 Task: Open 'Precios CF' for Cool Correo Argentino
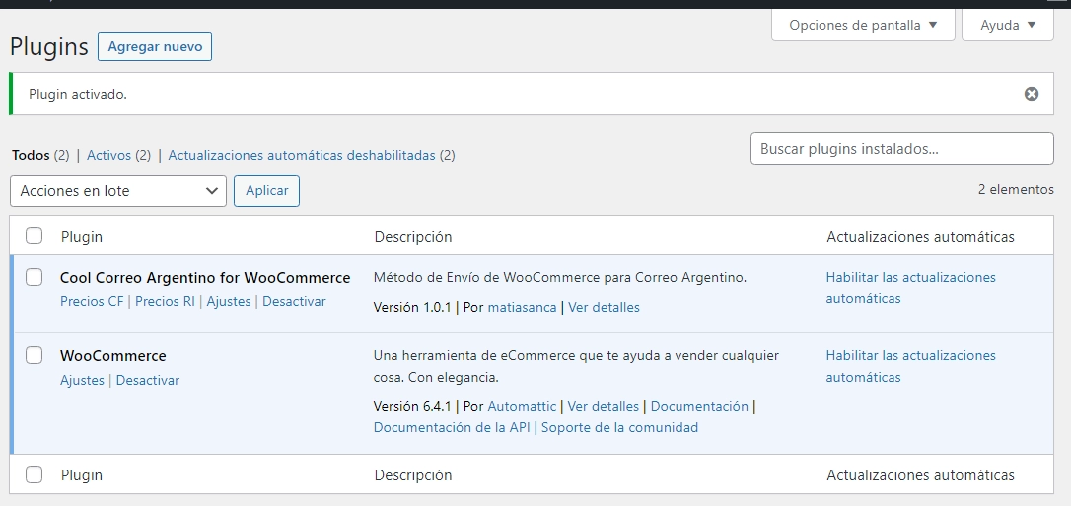pos(92,301)
